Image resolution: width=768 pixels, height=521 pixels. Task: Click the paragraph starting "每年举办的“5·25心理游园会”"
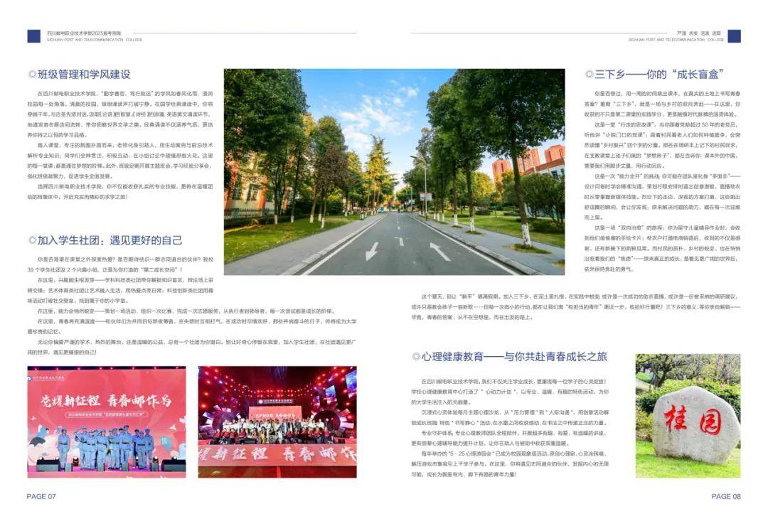[x=510, y=464]
